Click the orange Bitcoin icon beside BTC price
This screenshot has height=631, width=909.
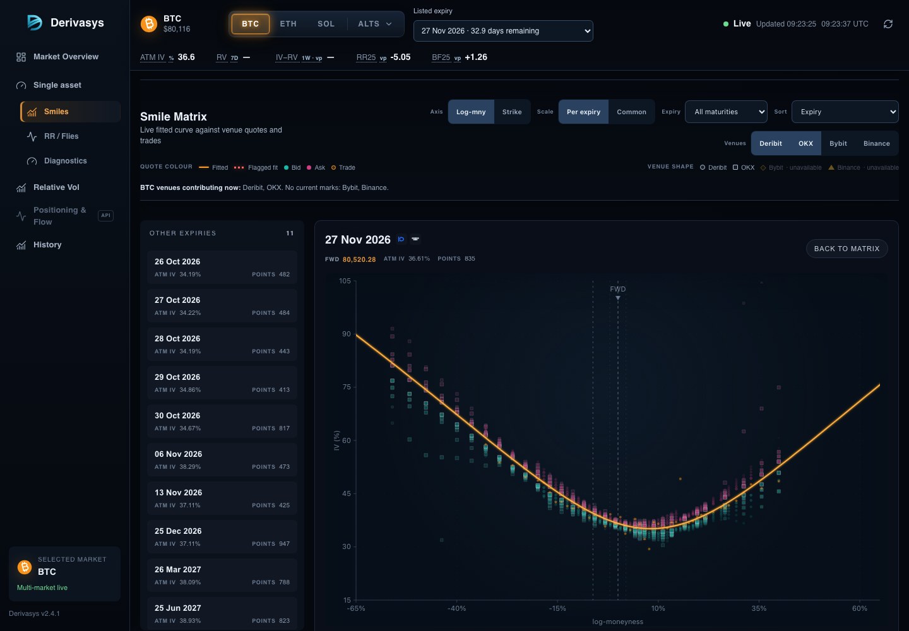pyautogui.click(x=149, y=24)
